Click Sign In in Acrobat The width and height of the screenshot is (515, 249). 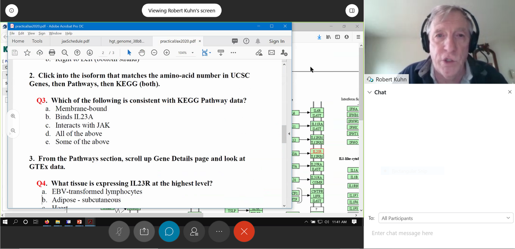pos(277,41)
